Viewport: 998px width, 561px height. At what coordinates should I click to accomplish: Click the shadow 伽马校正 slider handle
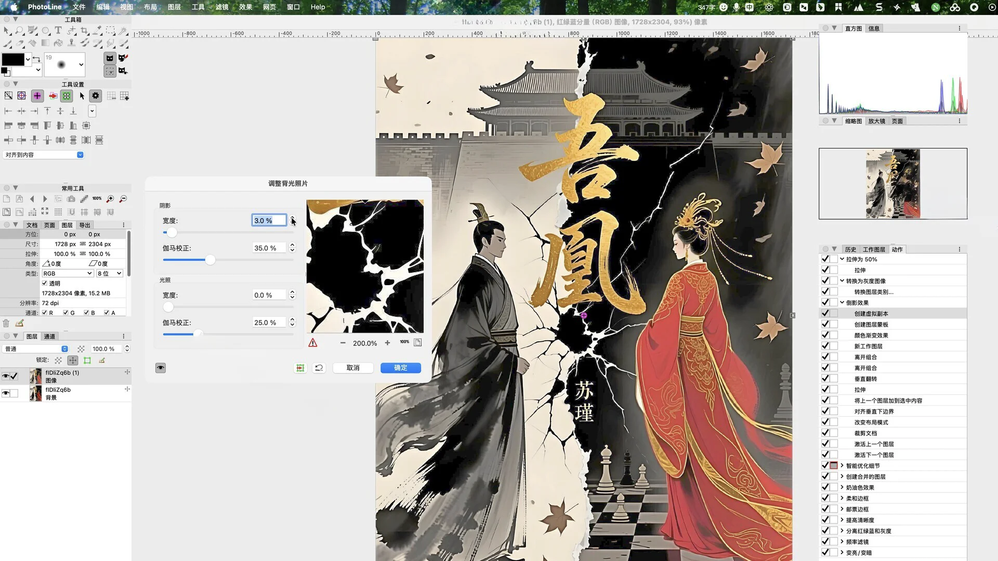pyautogui.click(x=210, y=260)
